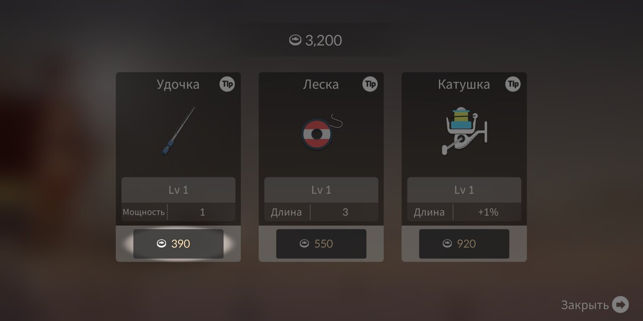Click the Закрыть arrow icon
This screenshot has width=643, height=321.
620,305
